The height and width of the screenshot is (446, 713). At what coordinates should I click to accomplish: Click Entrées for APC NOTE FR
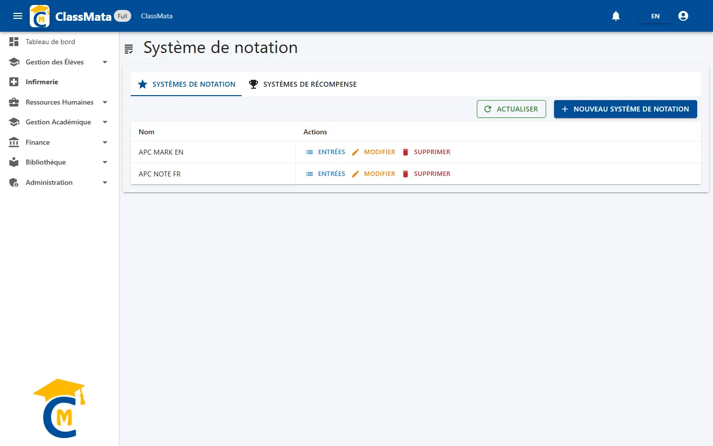tap(326, 174)
